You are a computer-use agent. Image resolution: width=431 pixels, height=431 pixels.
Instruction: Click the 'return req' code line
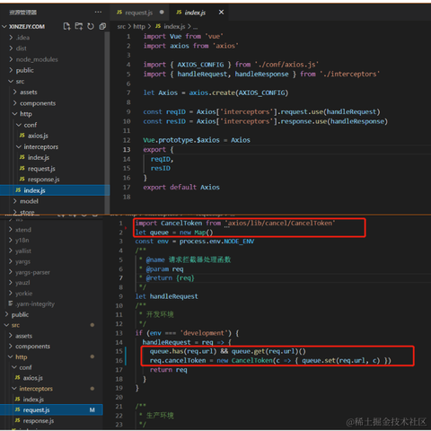[x=169, y=370]
